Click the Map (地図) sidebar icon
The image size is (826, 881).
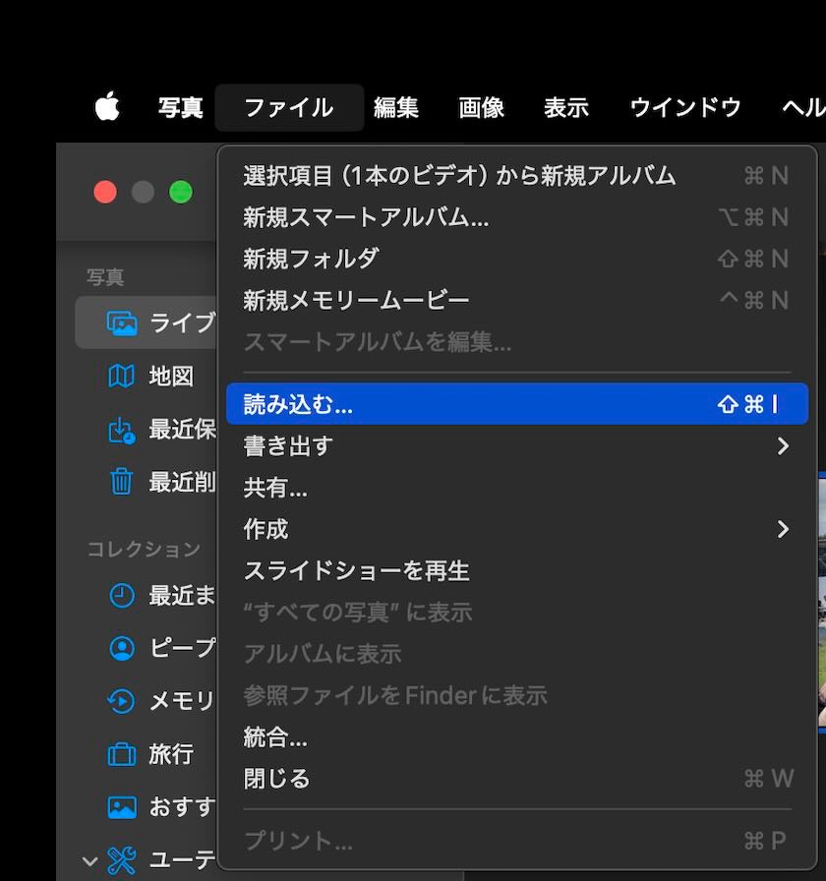click(x=121, y=376)
